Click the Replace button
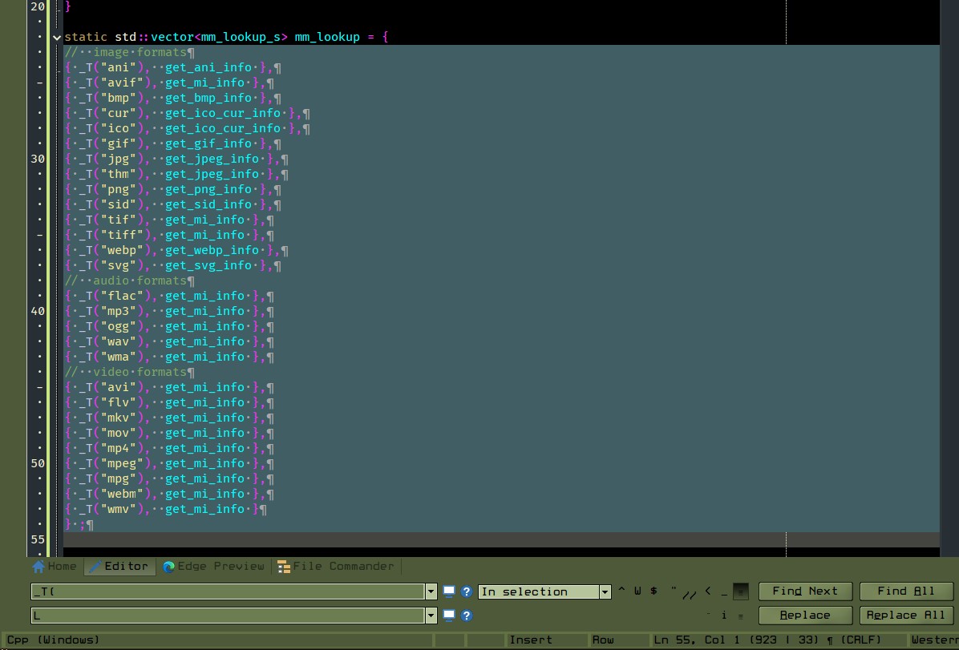 (805, 616)
